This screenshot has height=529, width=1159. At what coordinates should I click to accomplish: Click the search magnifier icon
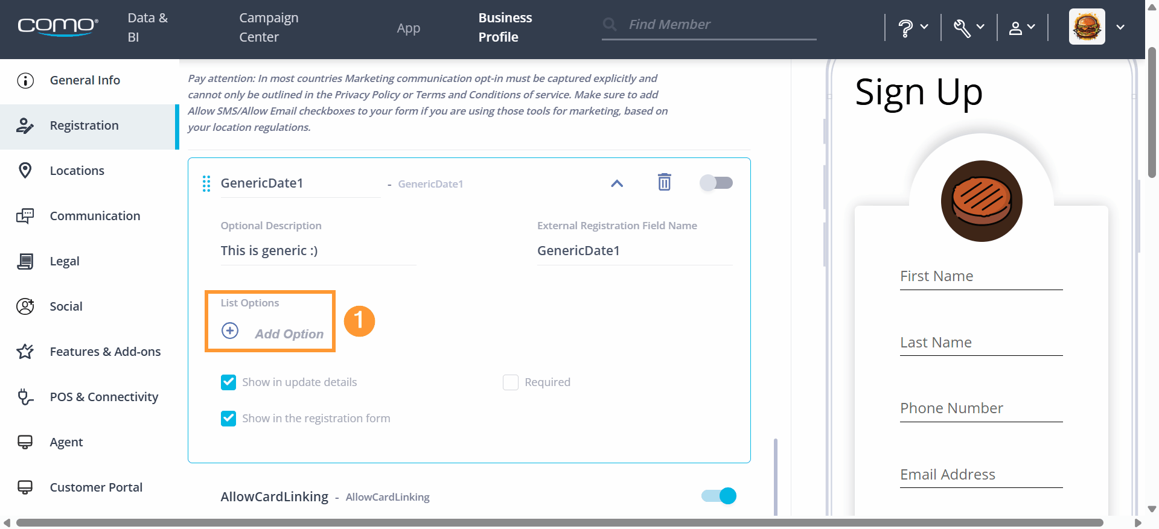(x=610, y=24)
